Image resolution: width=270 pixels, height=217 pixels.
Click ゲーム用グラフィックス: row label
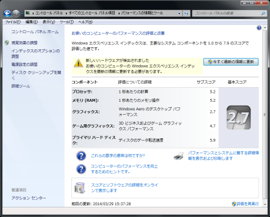93,126
